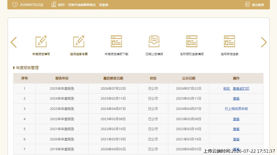Click the user profile icon beside 您好
This screenshot has width=277, height=155.
(x=54, y=4)
